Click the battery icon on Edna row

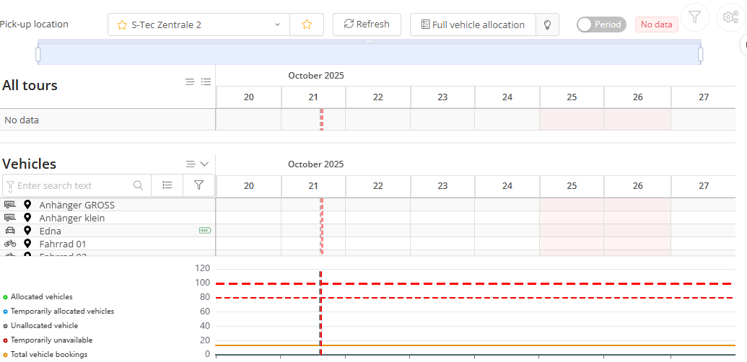pos(205,231)
